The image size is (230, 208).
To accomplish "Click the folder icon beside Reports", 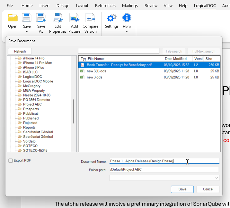I will (x=20, y=127).
